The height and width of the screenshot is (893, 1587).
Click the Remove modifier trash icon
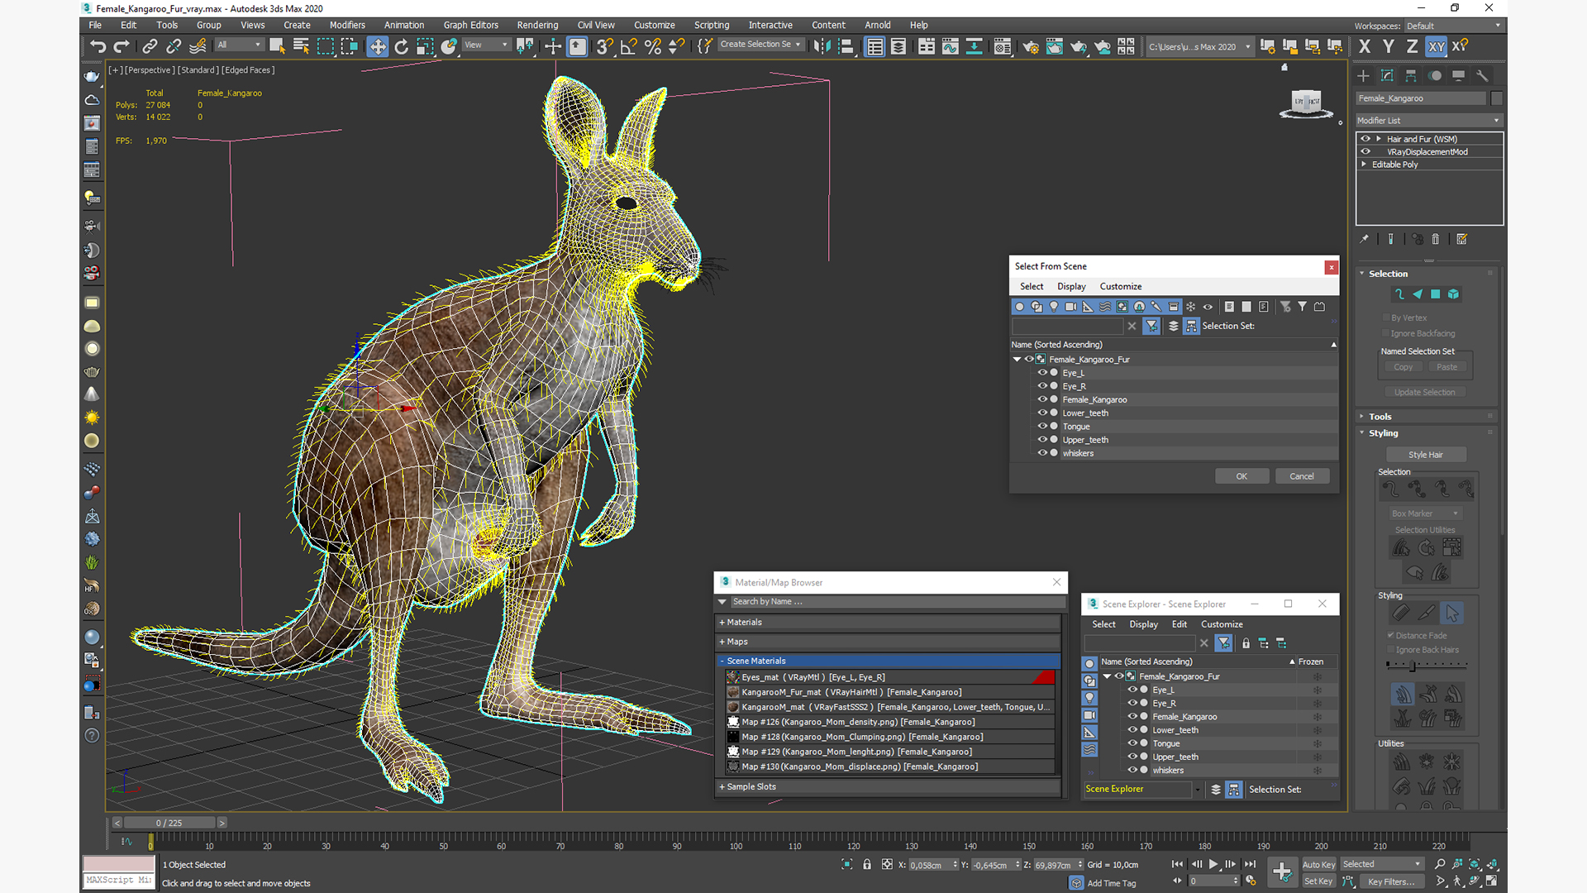1436,239
